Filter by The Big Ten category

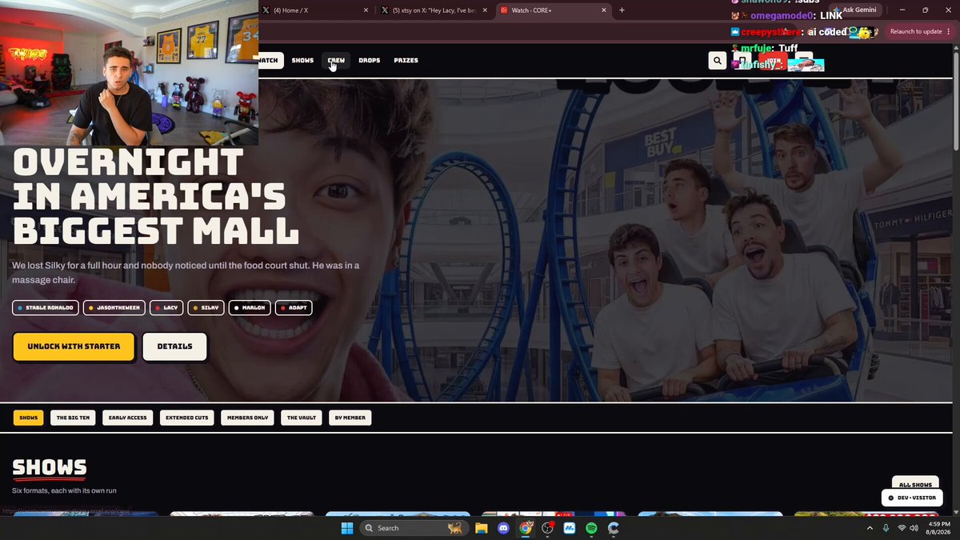coord(73,418)
